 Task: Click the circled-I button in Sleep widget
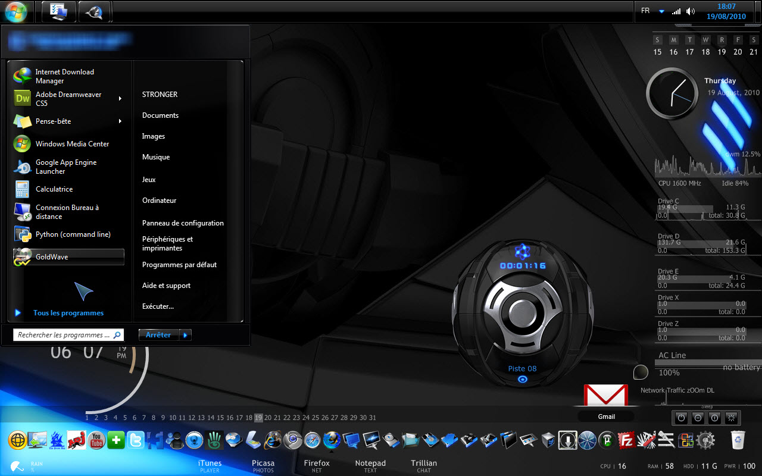click(714, 418)
